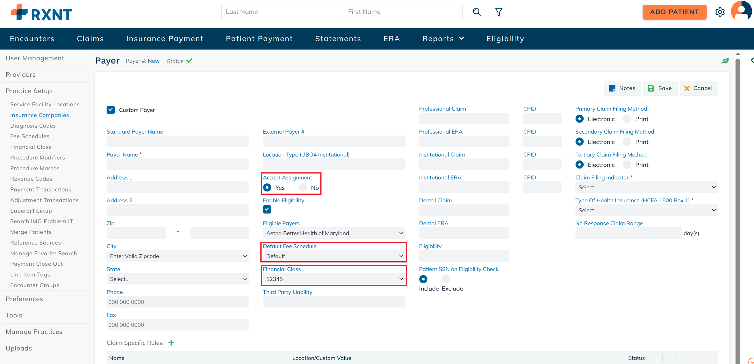This screenshot has height=364, width=754.
Task: Open the Default Fee Schedule dropdown
Action: coord(334,256)
